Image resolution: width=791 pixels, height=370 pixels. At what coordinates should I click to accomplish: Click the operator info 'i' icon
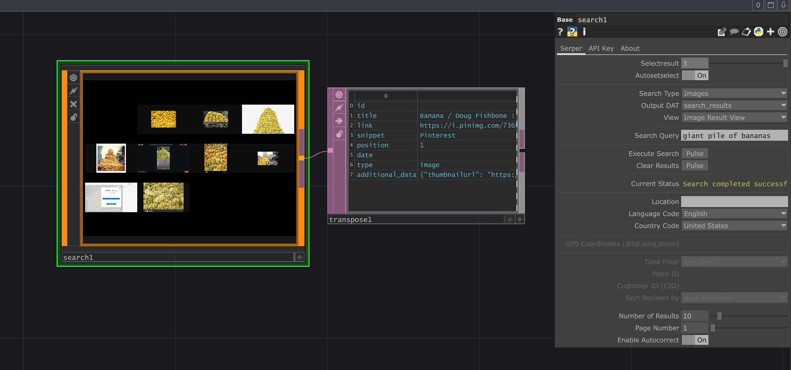point(584,32)
